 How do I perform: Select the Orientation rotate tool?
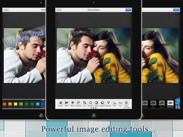pos(79,103)
